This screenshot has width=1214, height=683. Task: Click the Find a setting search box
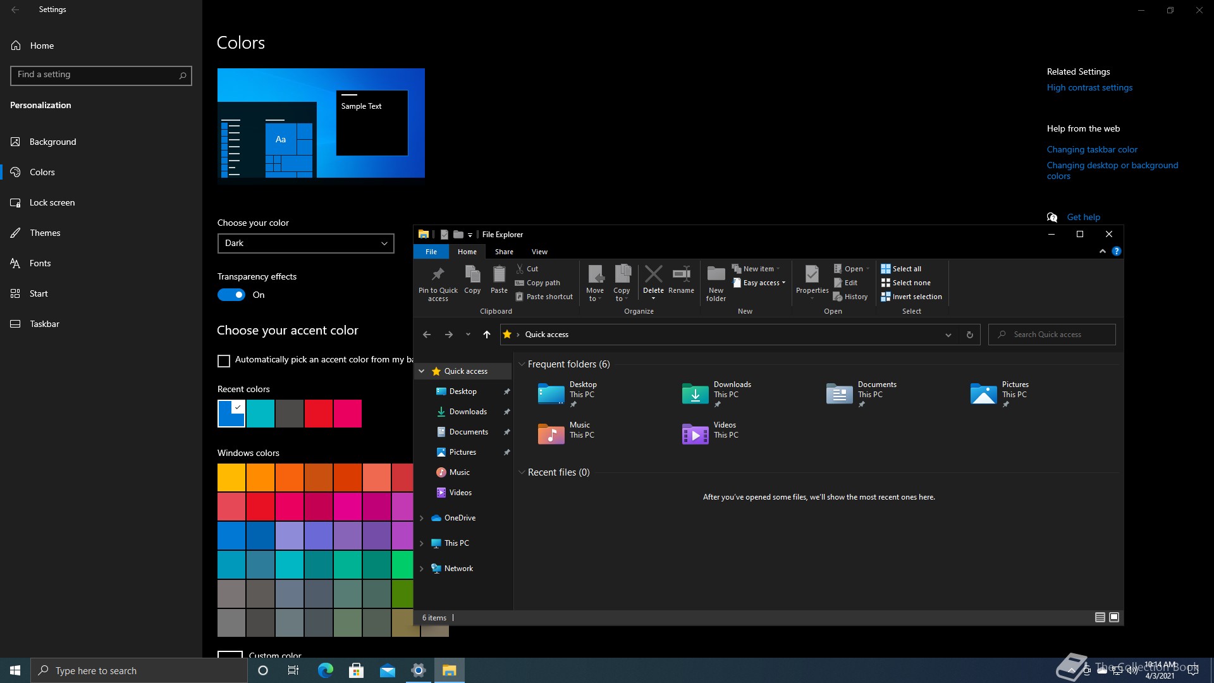[x=101, y=75]
